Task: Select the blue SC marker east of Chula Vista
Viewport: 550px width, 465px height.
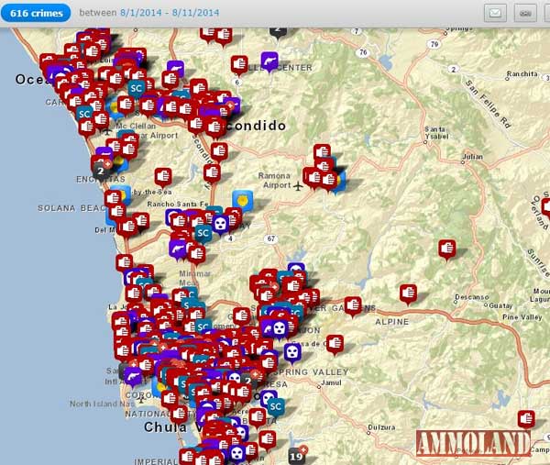Action: pos(275,404)
